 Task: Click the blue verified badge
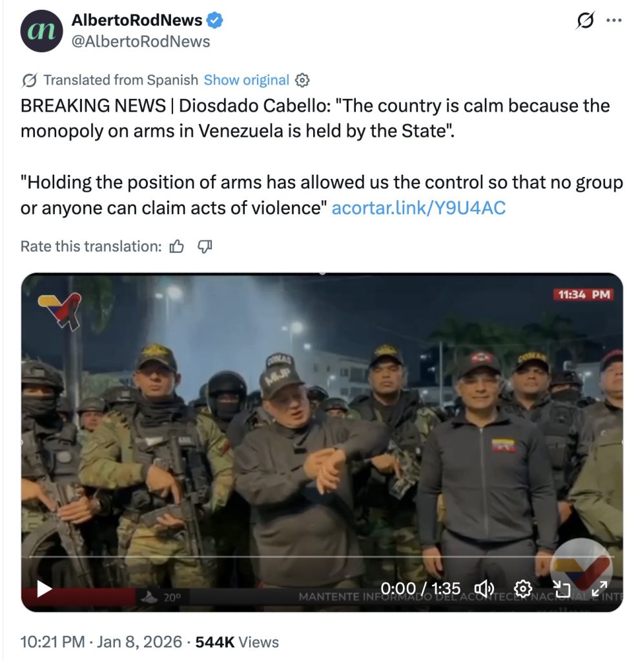pyautogui.click(x=214, y=20)
